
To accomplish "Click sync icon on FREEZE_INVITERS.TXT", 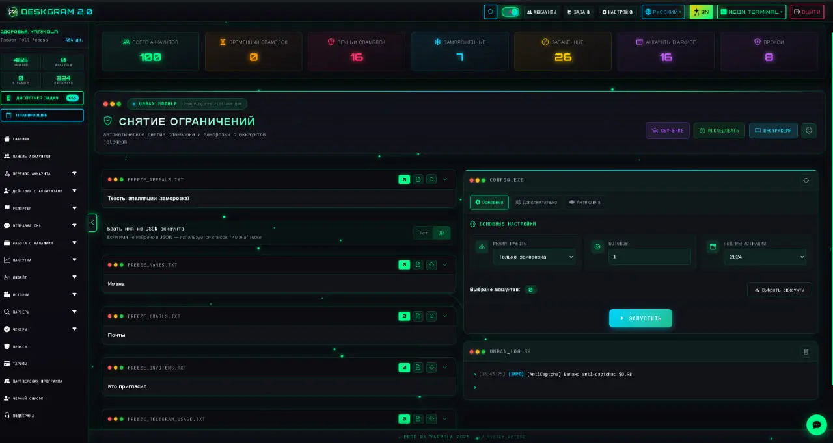I will pos(431,368).
